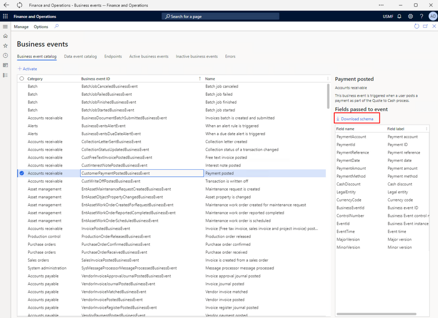Open the help question mark icon
Viewport: 438px width, 318px height.
pos(421,16)
